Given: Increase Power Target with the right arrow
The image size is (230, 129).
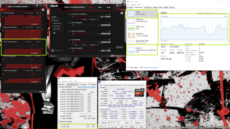Looking at the screenshot, I should [99, 51].
